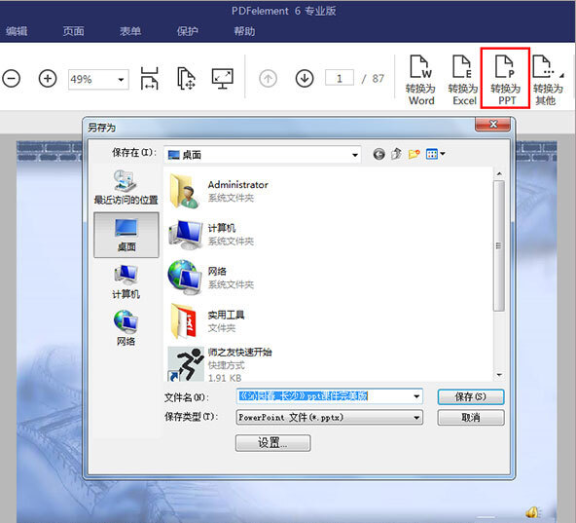
Task: Open the 页面 menu
Action: 74,31
